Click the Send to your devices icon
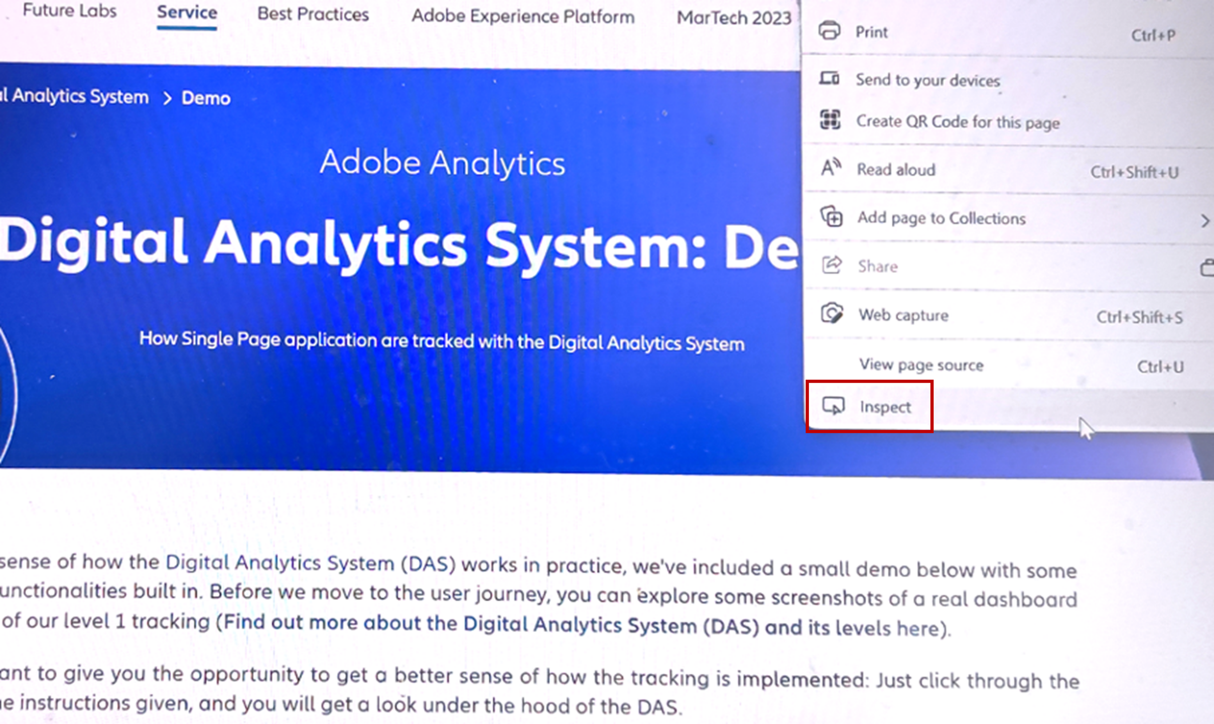Screen dimensions: 1214x724 829,78
